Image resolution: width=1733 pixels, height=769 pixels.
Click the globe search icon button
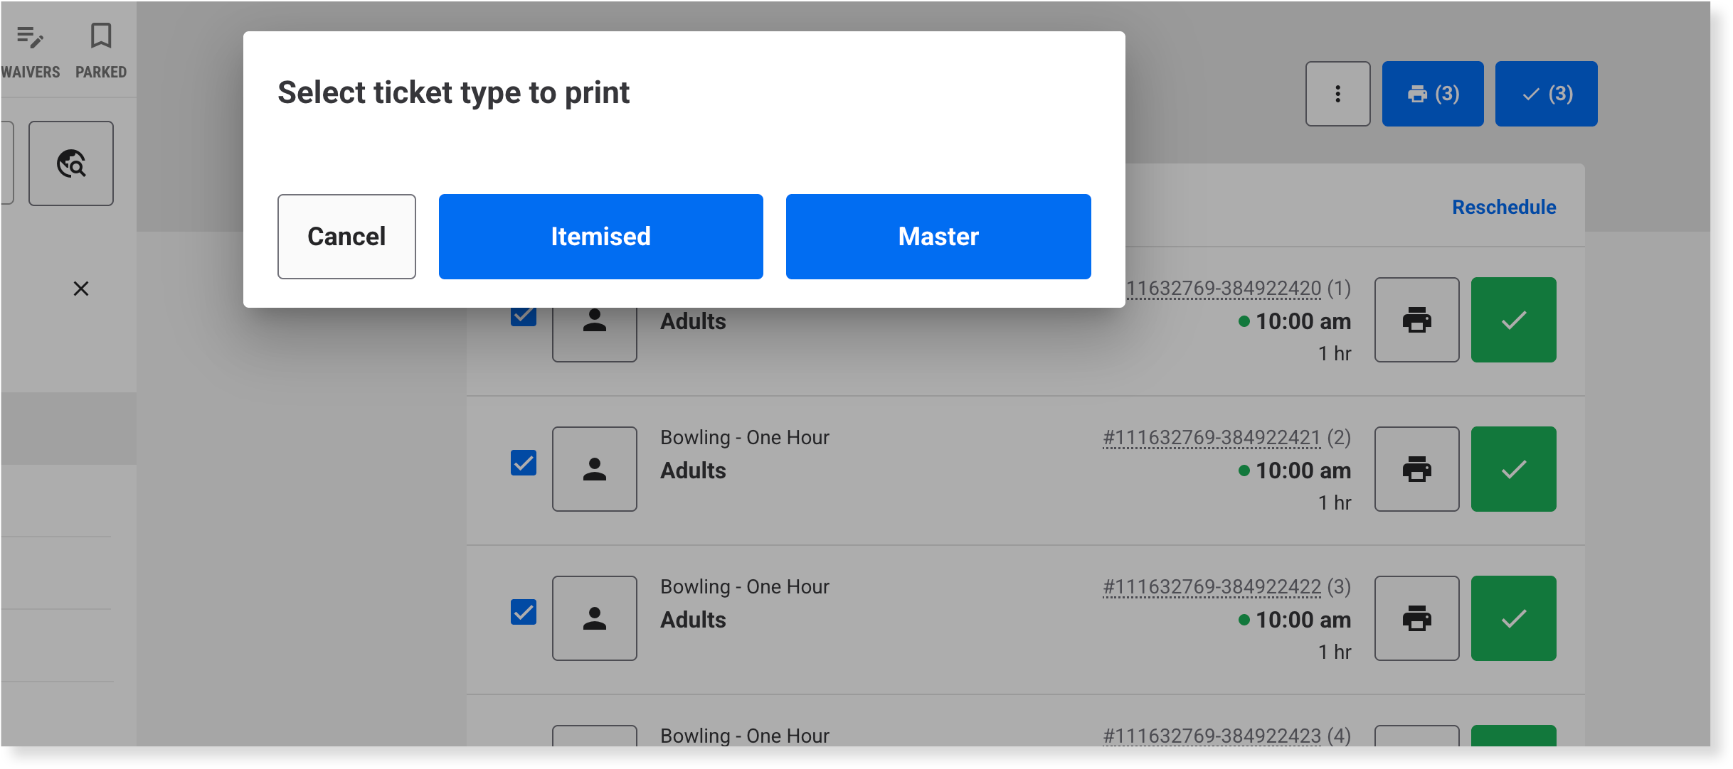click(71, 163)
